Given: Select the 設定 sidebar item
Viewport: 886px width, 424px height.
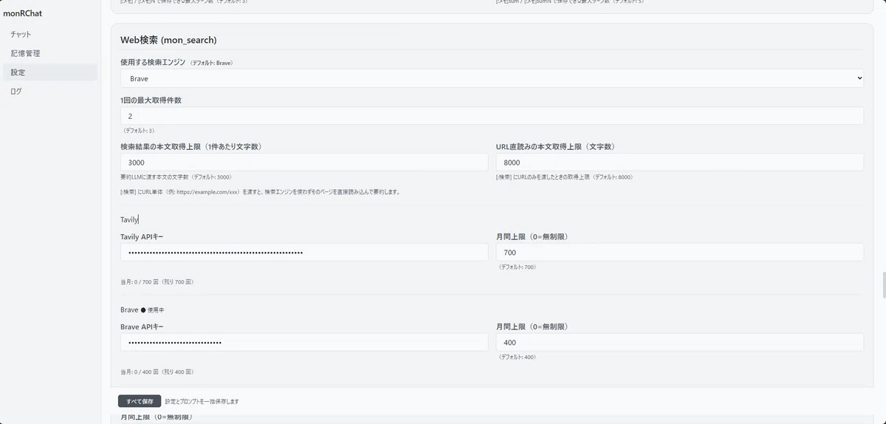Looking at the screenshot, I should click(49, 72).
